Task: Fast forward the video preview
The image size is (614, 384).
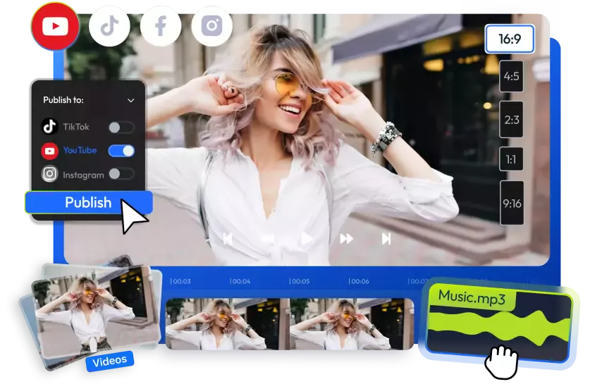Action: pos(347,238)
